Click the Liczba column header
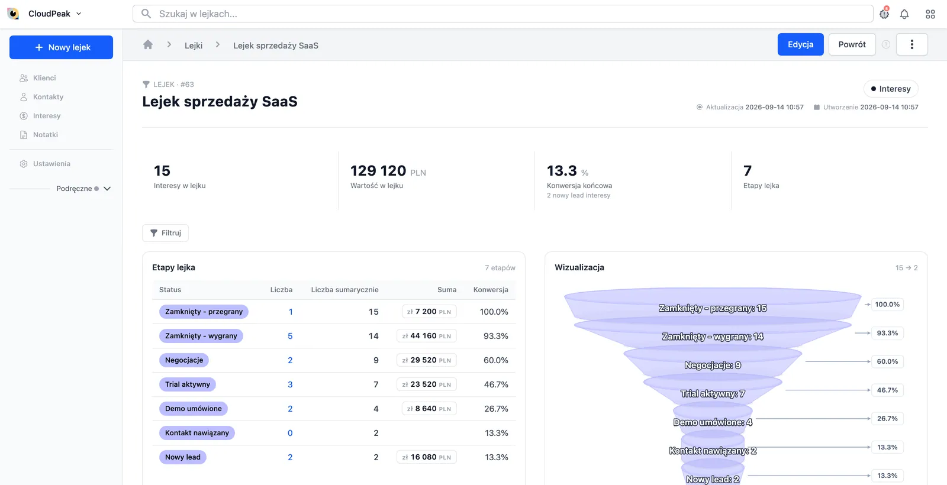947x485 pixels. 281,290
